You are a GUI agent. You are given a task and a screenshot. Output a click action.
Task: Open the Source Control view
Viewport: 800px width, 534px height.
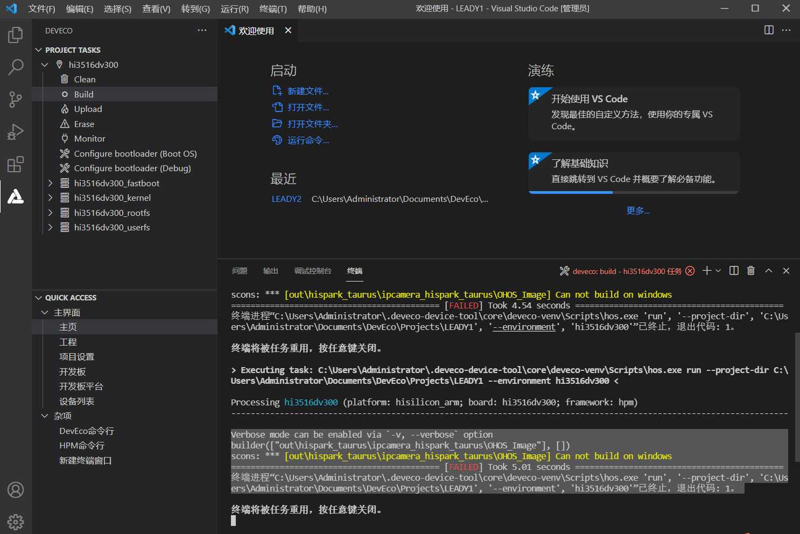[16, 100]
